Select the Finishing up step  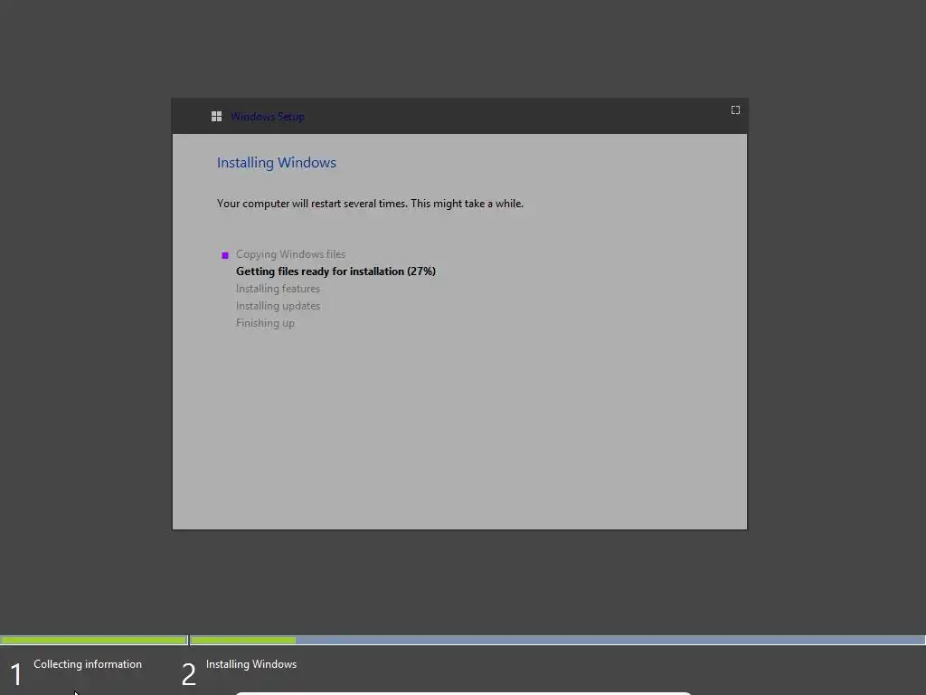265,323
